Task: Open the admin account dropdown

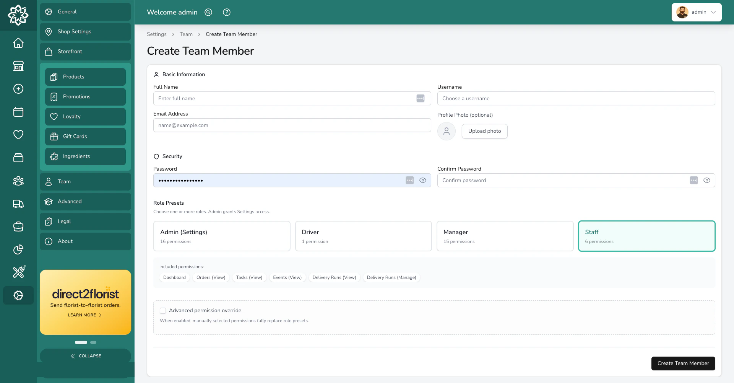Action: click(x=697, y=12)
